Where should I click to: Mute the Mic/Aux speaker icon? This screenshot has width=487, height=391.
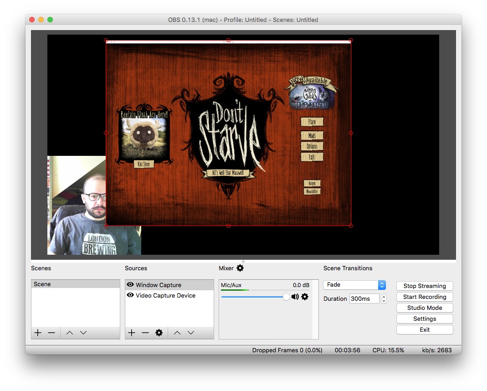[x=295, y=297]
